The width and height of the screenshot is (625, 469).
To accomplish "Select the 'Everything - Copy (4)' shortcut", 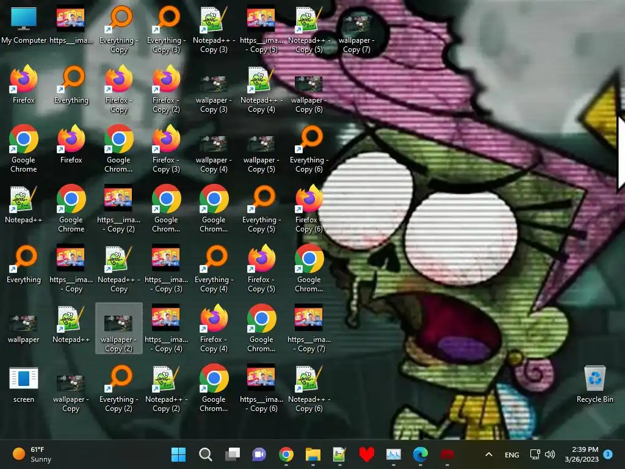I will tap(214, 269).
